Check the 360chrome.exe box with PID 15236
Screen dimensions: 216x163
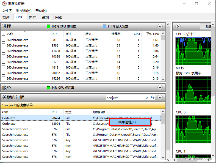tap(4, 78)
